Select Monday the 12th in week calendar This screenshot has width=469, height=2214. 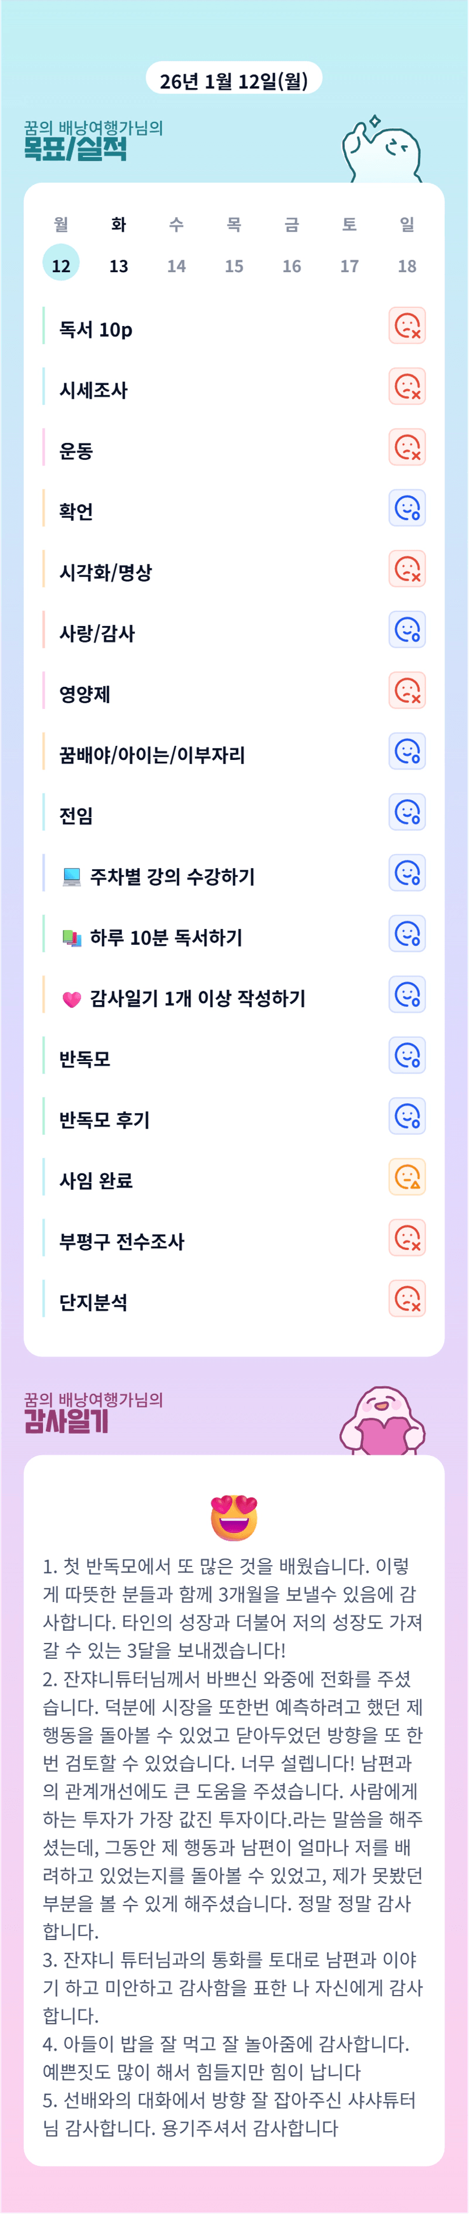61,265
